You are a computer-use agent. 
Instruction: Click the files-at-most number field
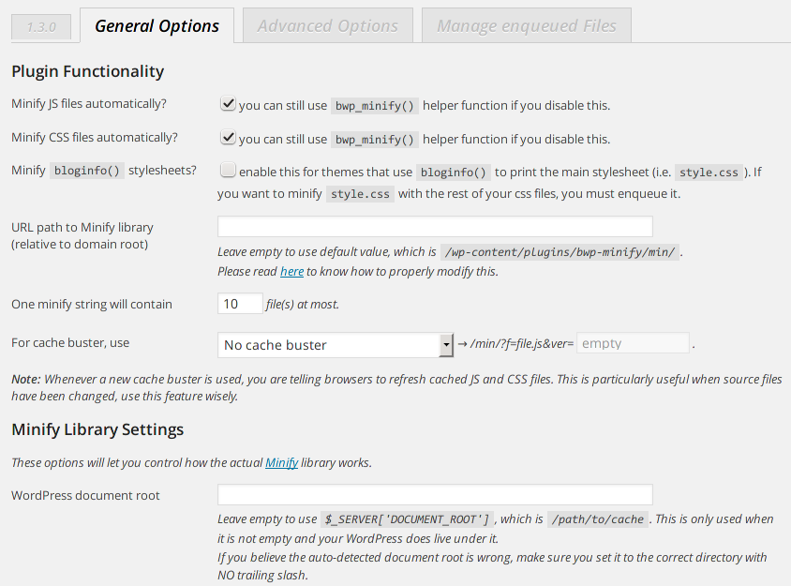coord(240,304)
